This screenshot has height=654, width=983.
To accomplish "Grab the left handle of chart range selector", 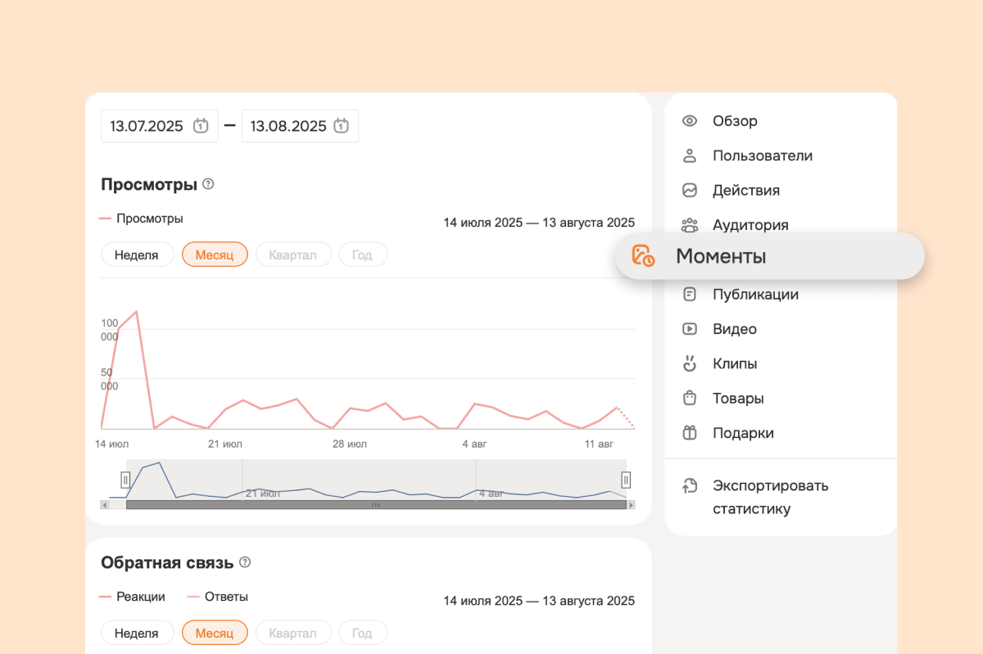I will [x=125, y=480].
